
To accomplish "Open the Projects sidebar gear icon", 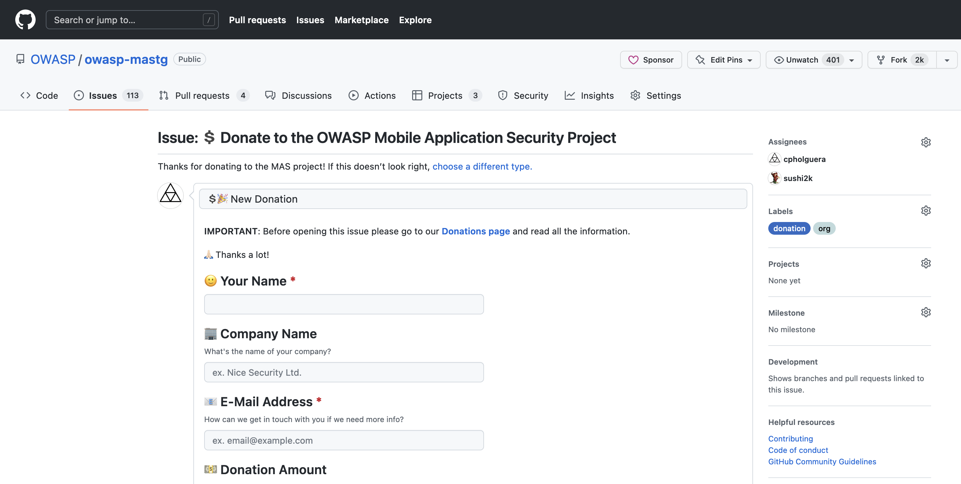I will pos(926,263).
